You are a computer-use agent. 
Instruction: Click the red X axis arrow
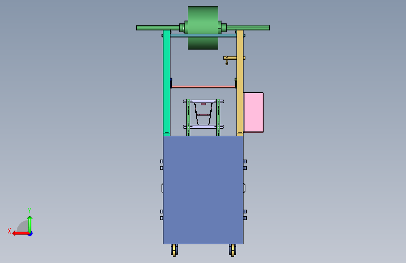tap(21, 234)
